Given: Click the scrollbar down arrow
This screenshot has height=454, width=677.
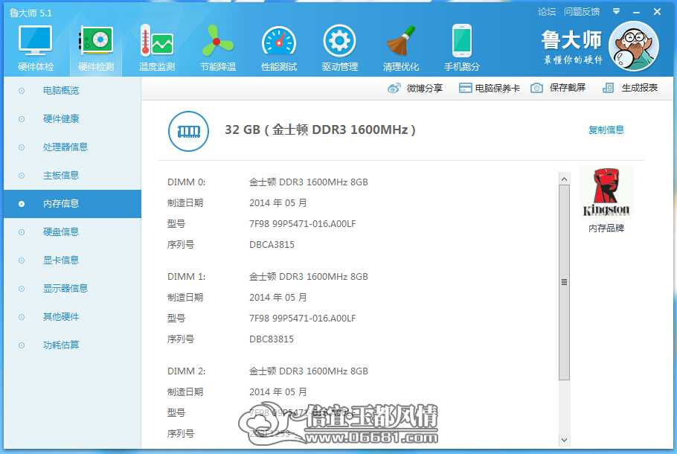Looking at the screenshot, I should (564, 440).
